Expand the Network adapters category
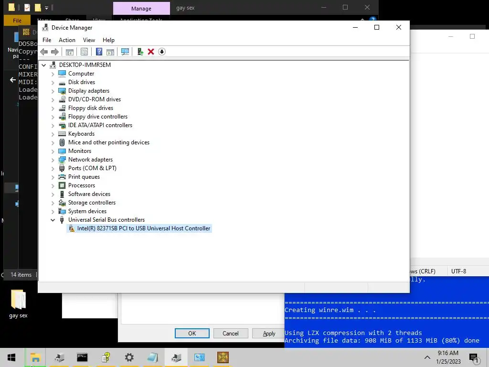The image size is (489, 367). pos(53,160)
